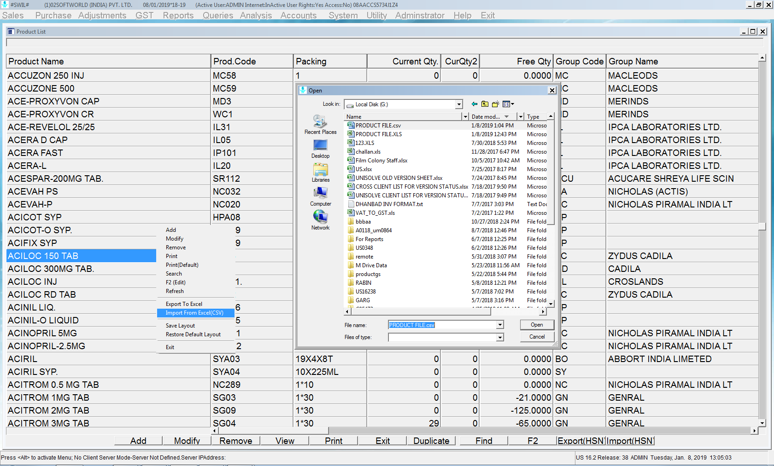Click the Prod.Code column header
Screen dimensions: 774x466
252,61
